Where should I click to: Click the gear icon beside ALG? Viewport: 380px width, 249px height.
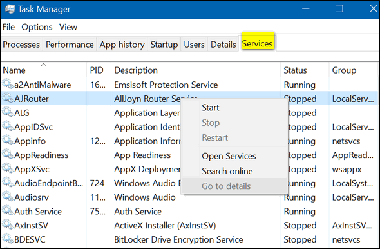8,112
